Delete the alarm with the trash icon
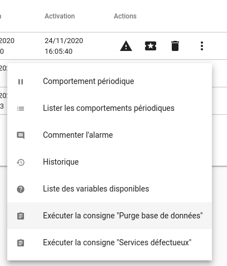 pyautogui.click(x=175, y=46)
